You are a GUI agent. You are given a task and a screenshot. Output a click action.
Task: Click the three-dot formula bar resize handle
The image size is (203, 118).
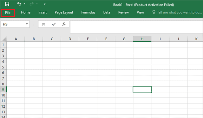point(34,24)
